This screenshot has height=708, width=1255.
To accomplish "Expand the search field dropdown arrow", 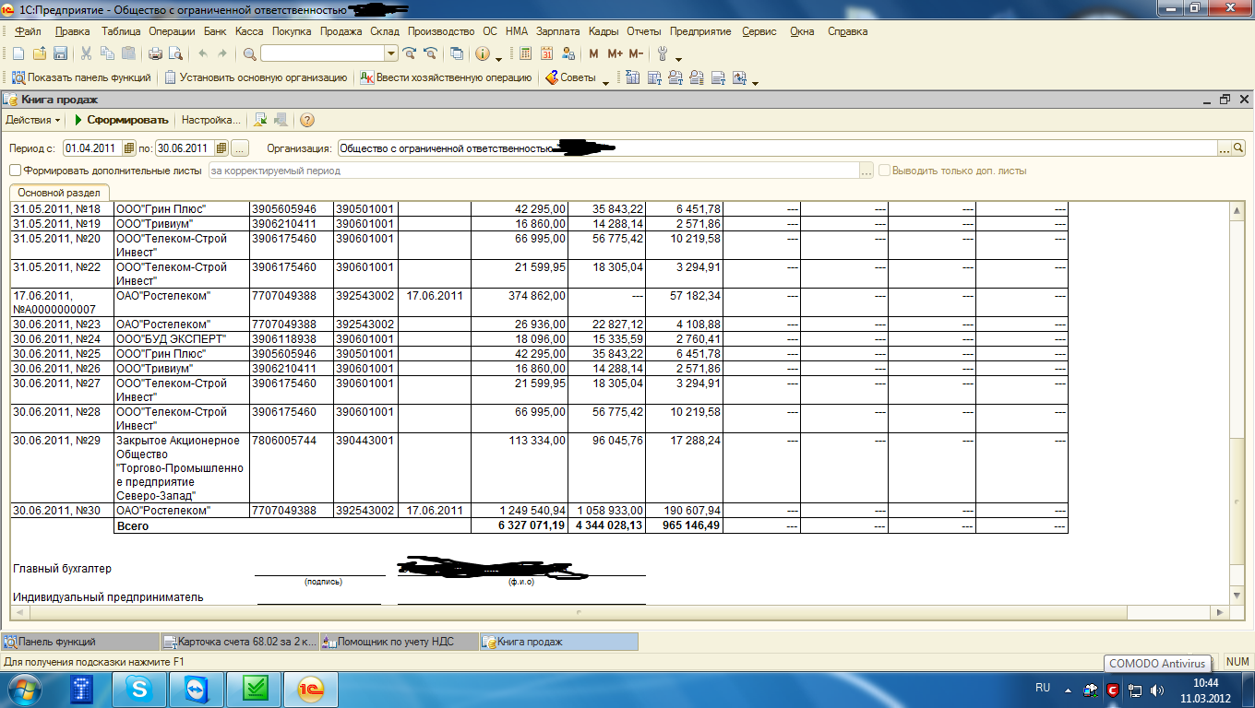I will (390, 53).
